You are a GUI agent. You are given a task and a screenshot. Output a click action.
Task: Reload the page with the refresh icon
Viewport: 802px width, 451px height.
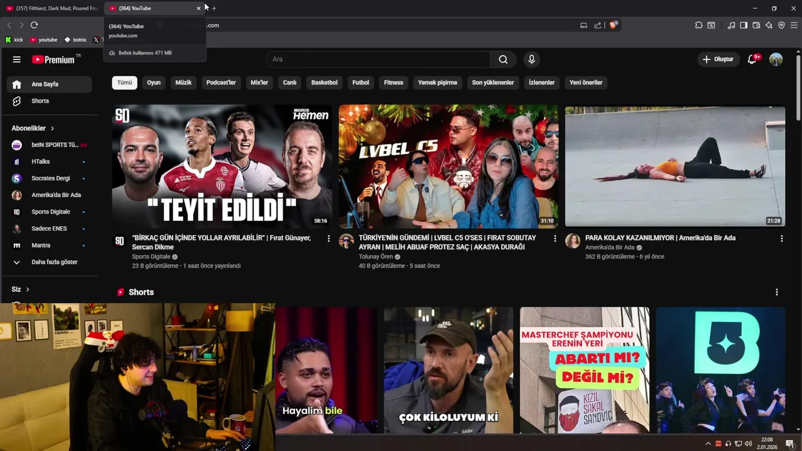click(x=34, y=25)
